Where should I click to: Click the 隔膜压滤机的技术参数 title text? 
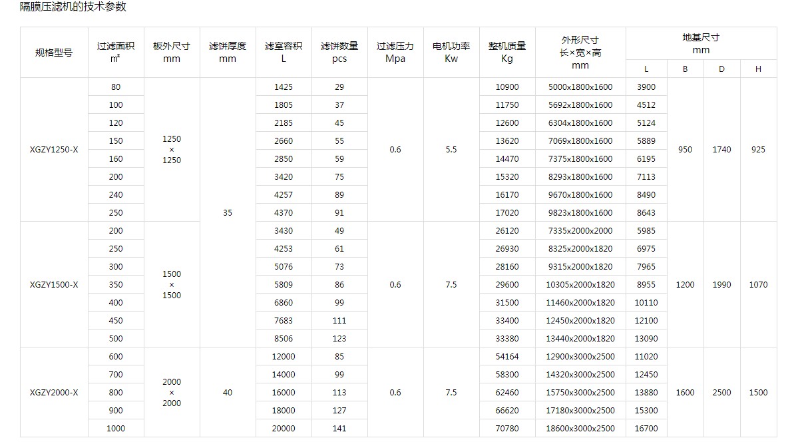pos(73,7)
